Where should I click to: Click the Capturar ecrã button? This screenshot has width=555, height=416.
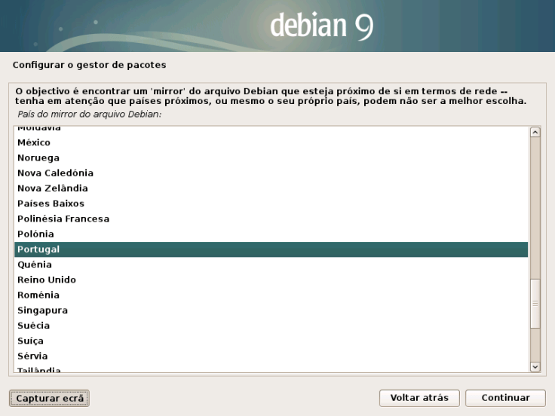[x=50, y=397]
